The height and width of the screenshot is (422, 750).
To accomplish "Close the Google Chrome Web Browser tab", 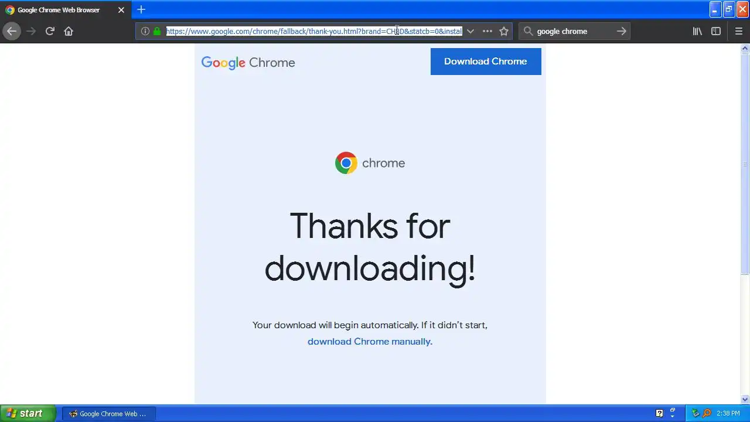I will (x=121, y=10).
